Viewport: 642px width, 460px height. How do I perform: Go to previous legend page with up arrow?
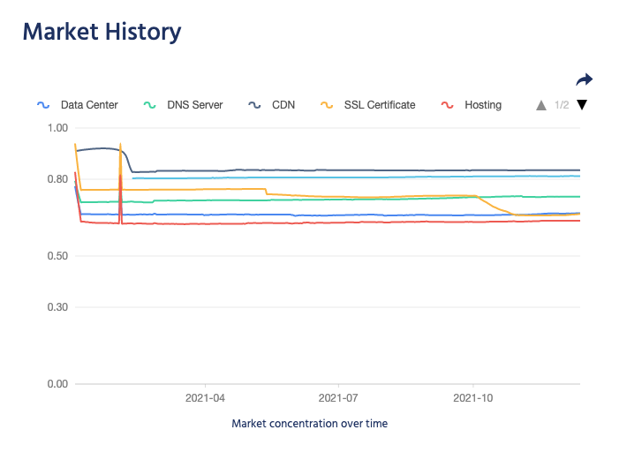click(x=541, y=105)
